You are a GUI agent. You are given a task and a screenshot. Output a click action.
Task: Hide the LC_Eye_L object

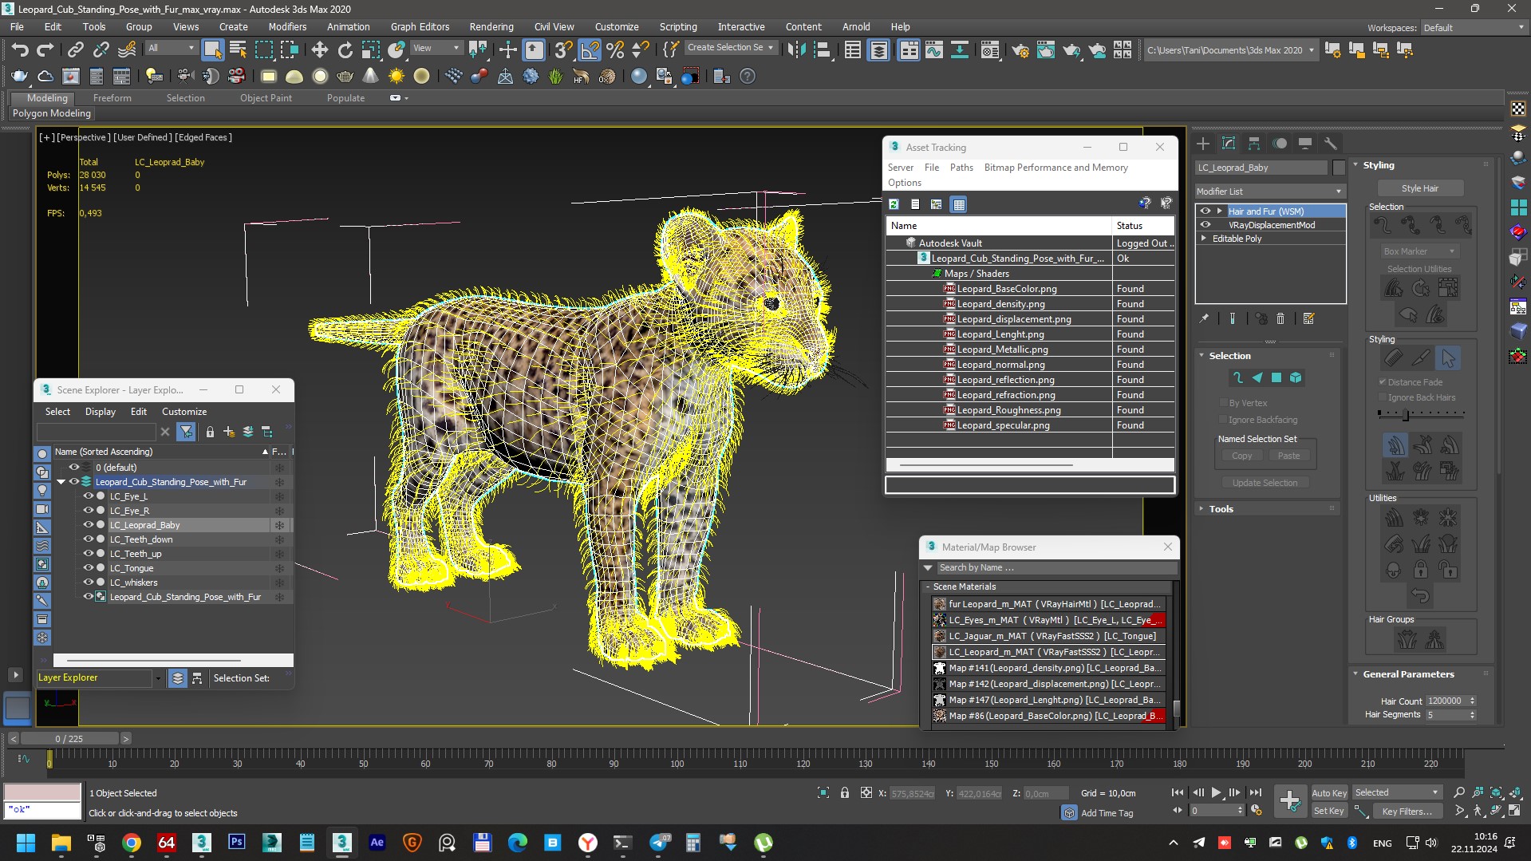click(89, 496)
